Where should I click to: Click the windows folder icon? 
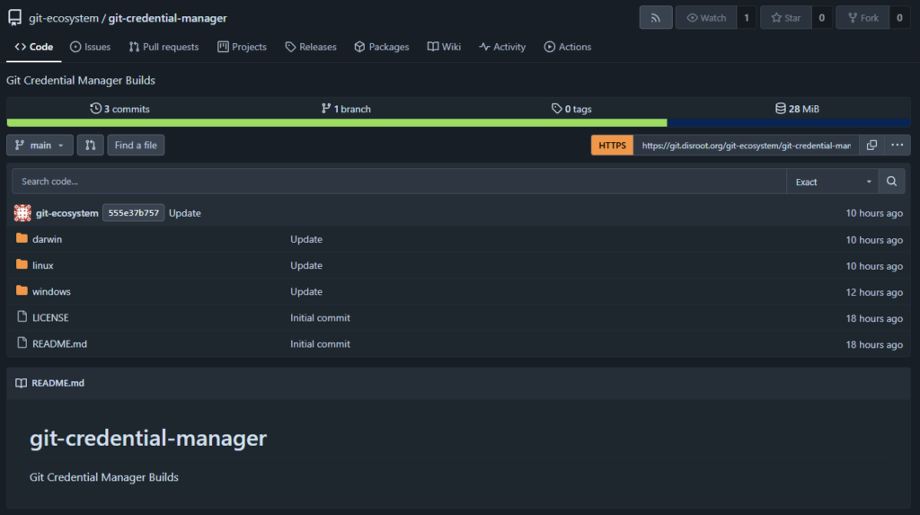[22, 290]
